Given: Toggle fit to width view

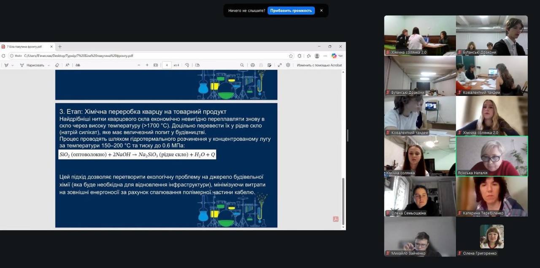Looking at the screenshot, I should coord(156,65).
